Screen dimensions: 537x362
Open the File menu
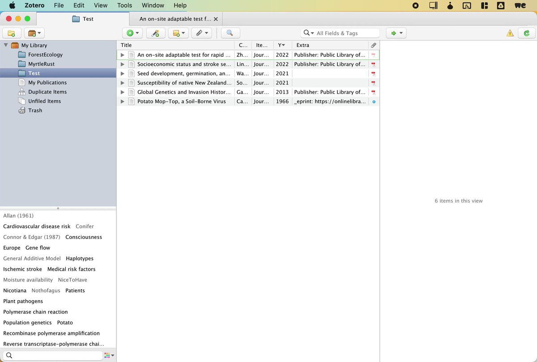(59, 5)
